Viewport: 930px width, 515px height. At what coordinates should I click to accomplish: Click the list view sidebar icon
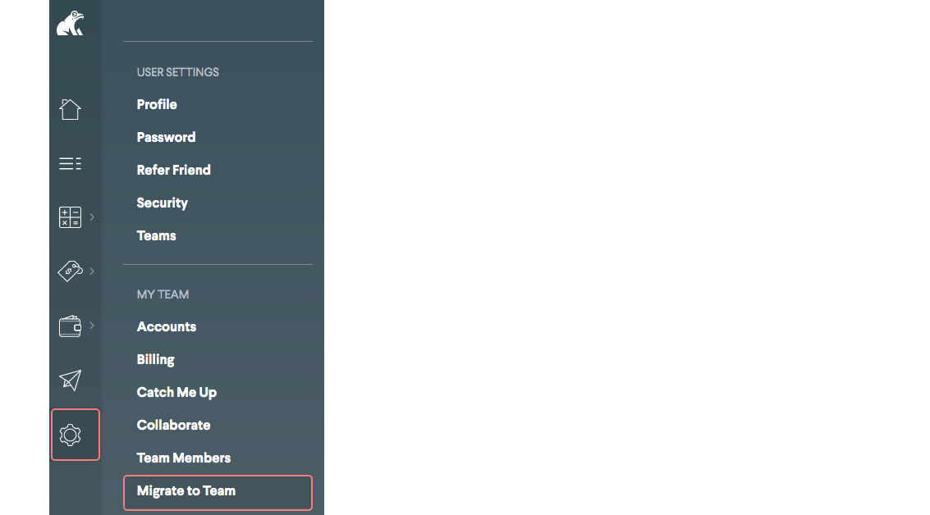point(70,163)
